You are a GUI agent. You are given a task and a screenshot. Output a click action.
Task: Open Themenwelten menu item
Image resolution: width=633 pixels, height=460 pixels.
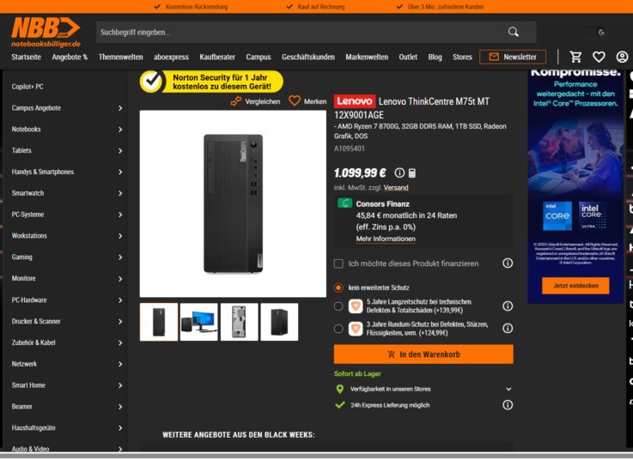click(x=121, y=57)
